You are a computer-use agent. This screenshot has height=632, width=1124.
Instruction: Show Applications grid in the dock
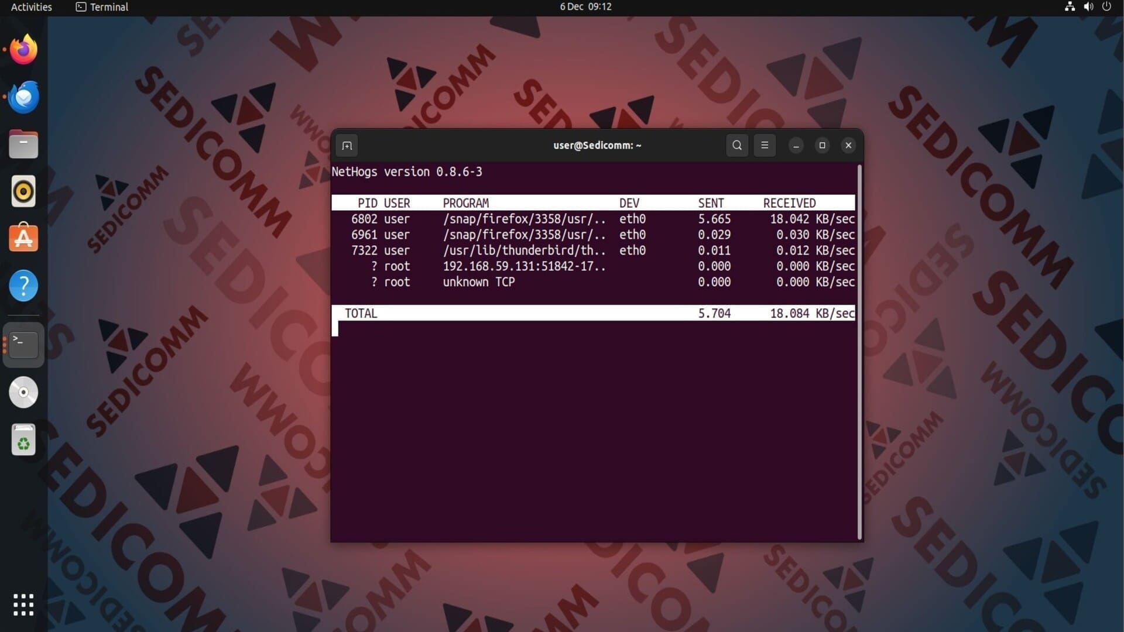point(23,605)
